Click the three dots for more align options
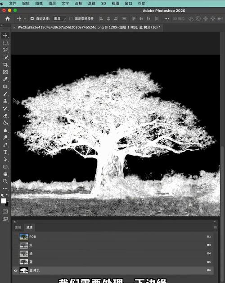Image resolution: width=225 pixels, height=283 pixels. (166, 19)
